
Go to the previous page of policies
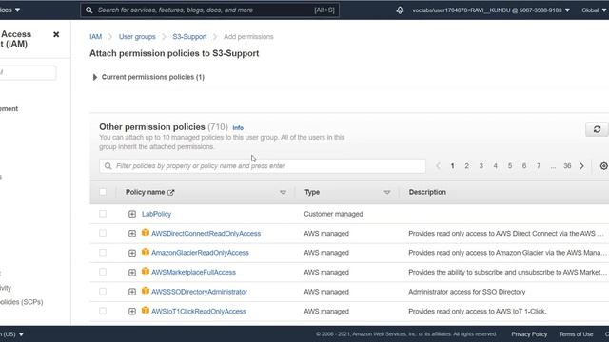438,166
